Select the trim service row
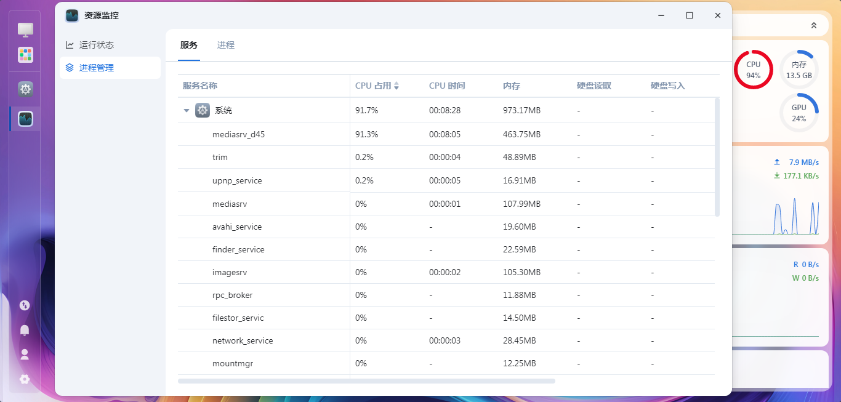 click(x=446, y=157)
